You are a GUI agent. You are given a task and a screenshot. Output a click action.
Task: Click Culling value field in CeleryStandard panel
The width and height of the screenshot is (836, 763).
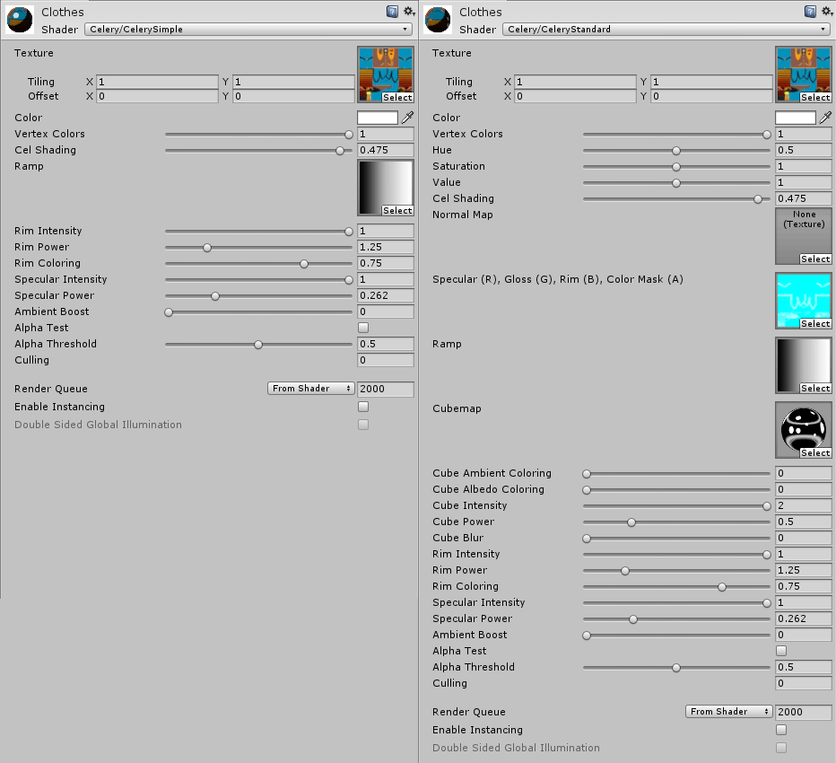(804, 683)
